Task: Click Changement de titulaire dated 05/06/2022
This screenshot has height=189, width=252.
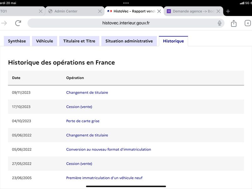Action: 87,135
